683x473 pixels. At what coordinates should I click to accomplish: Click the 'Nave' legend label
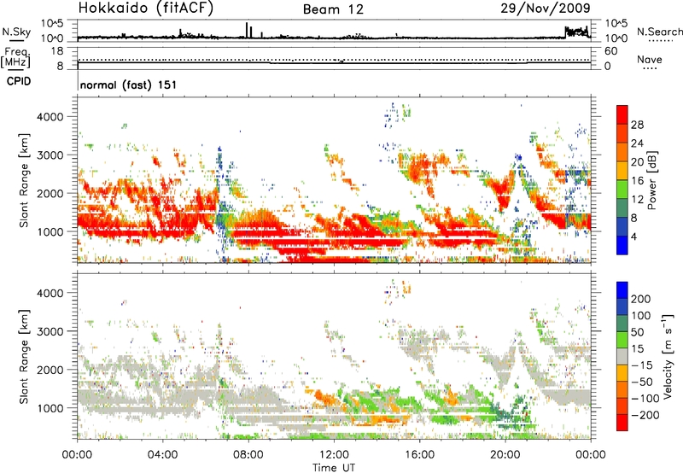649,59
